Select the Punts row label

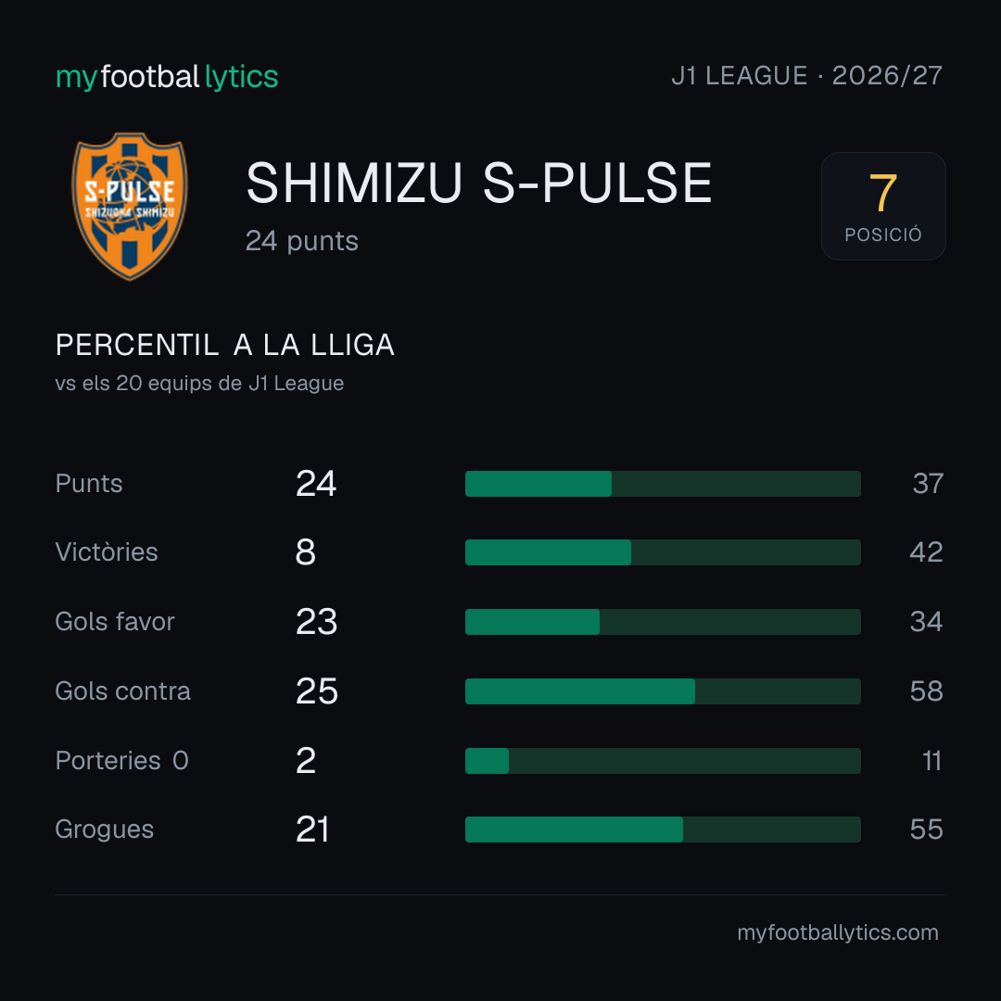click(x=89, y=483)
